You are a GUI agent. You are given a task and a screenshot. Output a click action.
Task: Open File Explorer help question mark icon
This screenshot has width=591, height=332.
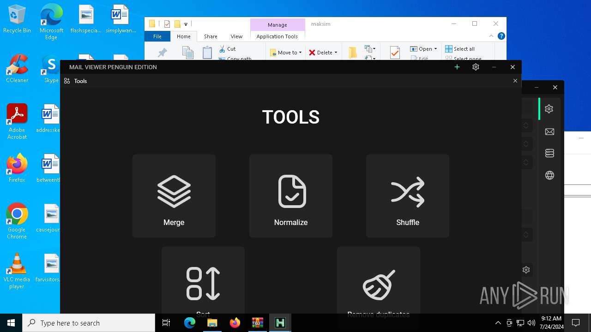pos(501,36)
